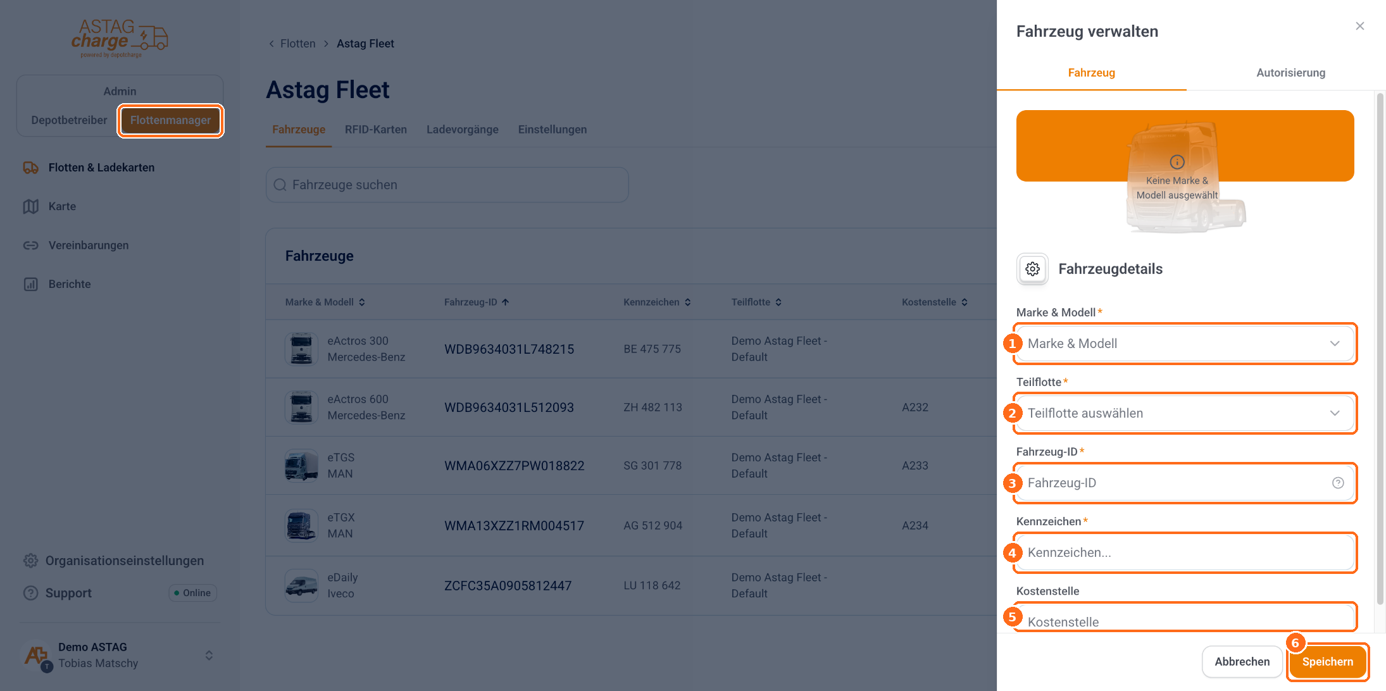Viewport: 1386px width, 691px height.
Task: Open the Teilflotte auswählen dropdown
Action: [1185, 413]
